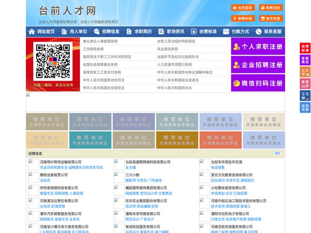Viewport: 311px width, 233px height.
Task: Click the tag icon beside 收费标准 nav
Action: [194, 31]
